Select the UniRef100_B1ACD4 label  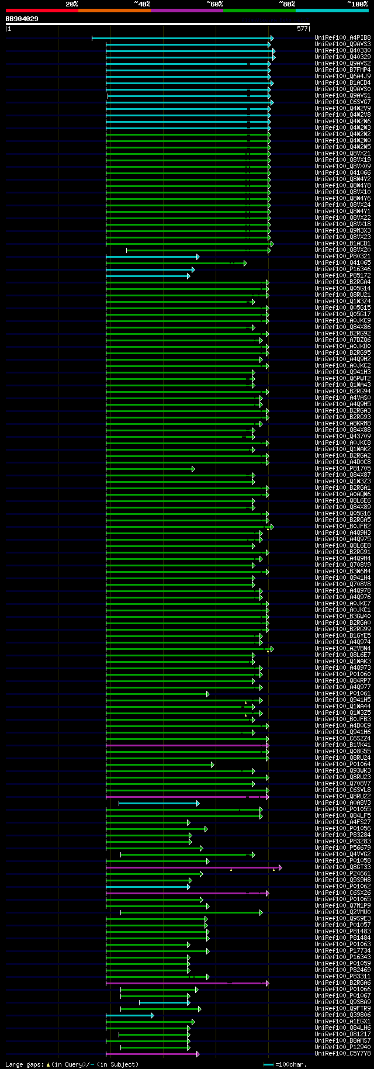[x=342, y=83]
